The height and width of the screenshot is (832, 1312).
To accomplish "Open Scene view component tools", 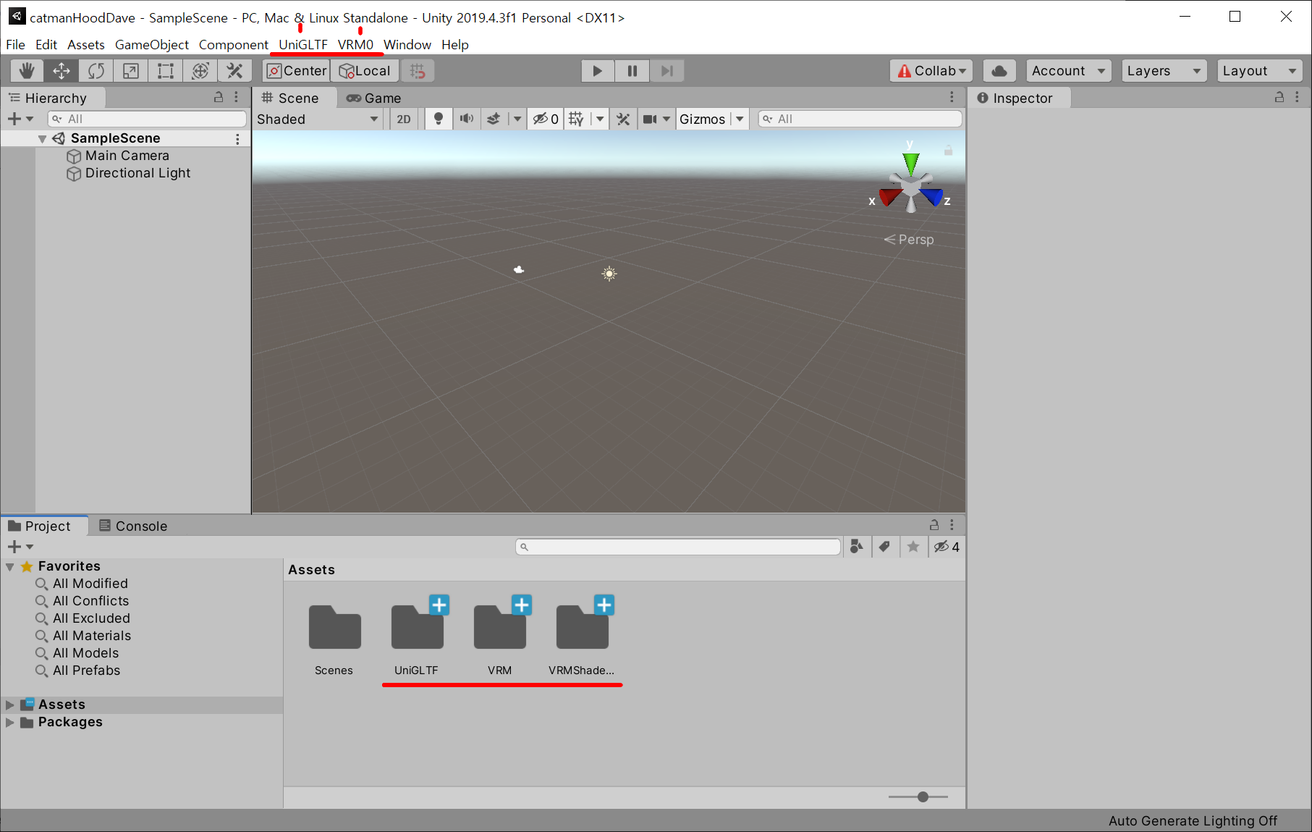I will point(623,119).
